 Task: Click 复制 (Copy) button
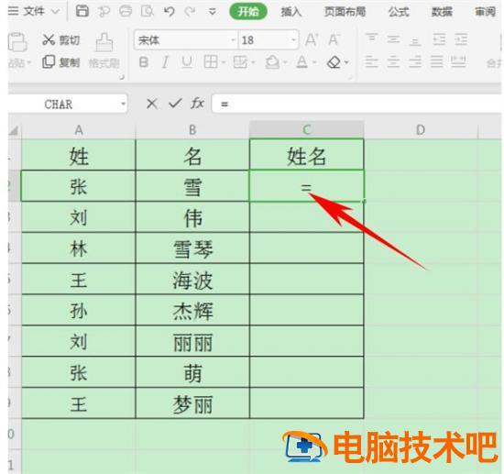point(60,61)
